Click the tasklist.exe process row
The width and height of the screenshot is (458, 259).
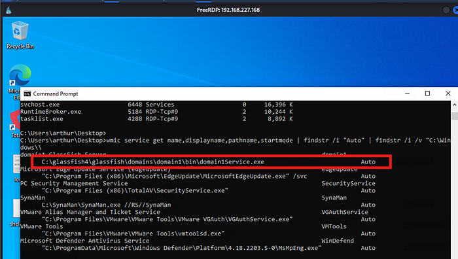[x=156, y=119]
